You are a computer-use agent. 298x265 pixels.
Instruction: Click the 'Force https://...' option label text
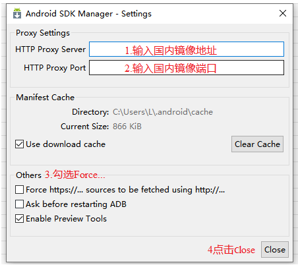(125, 190)
